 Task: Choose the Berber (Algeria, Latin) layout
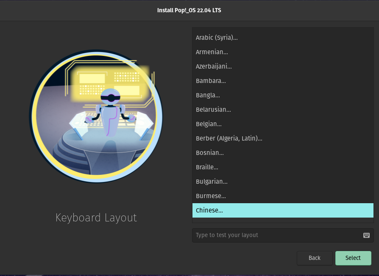click(x=283, y=138)
